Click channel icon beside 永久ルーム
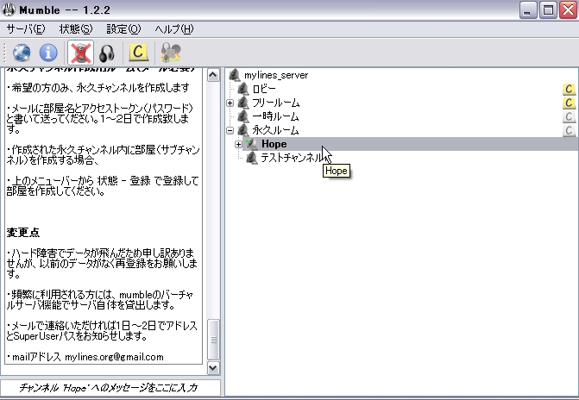 pyautogui.click(x=243, y=130)
